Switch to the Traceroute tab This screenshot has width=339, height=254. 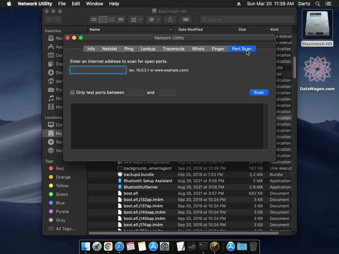point(173,49)
